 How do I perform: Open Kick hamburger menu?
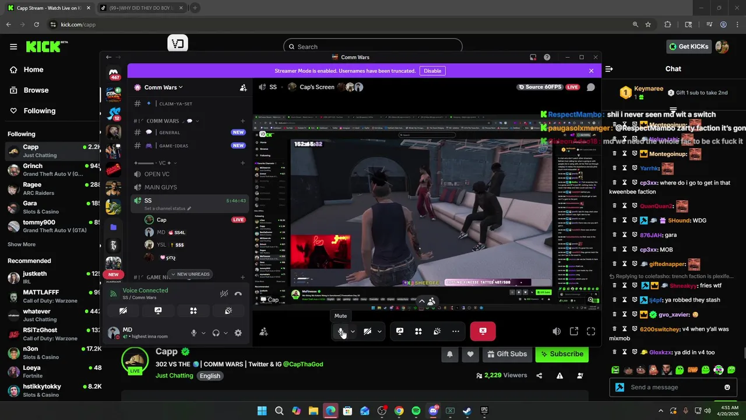[13, 47]
